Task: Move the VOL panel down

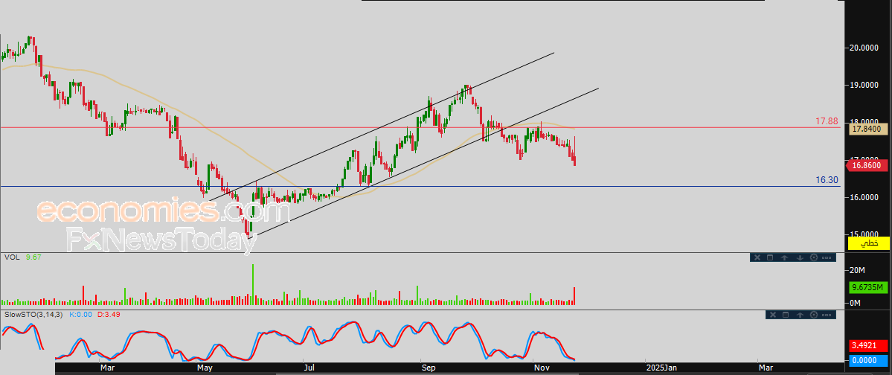Action: (x=800, y=257)
